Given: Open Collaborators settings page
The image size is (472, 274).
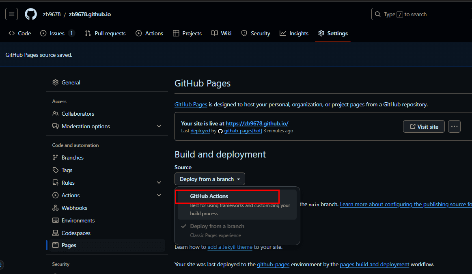Looking at the screenshot, I should [x=78, y=114].
